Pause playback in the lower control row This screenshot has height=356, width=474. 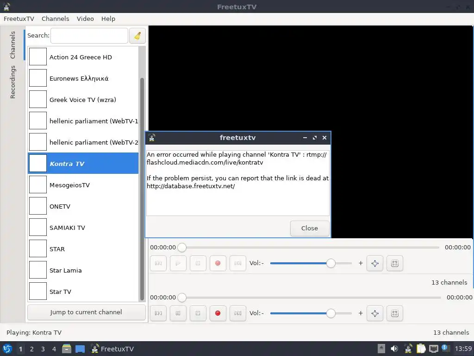(x=178, y=313)
